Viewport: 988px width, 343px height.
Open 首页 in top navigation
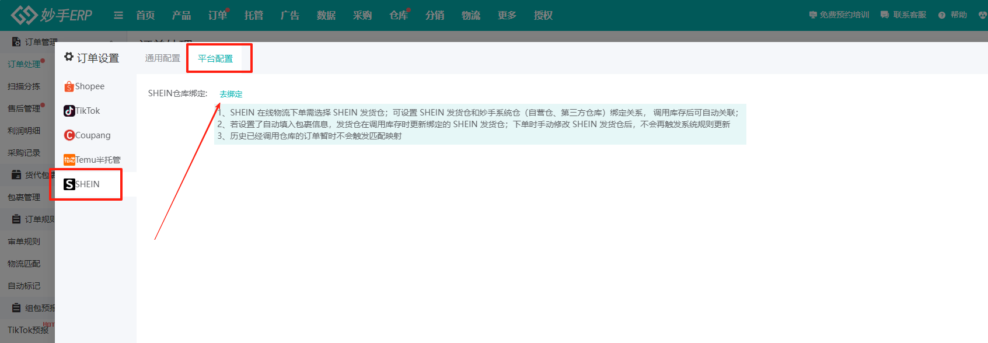coord(145,15)
